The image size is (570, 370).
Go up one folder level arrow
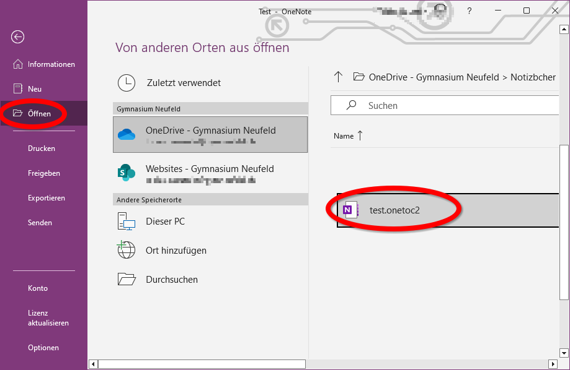pos(338,77)
